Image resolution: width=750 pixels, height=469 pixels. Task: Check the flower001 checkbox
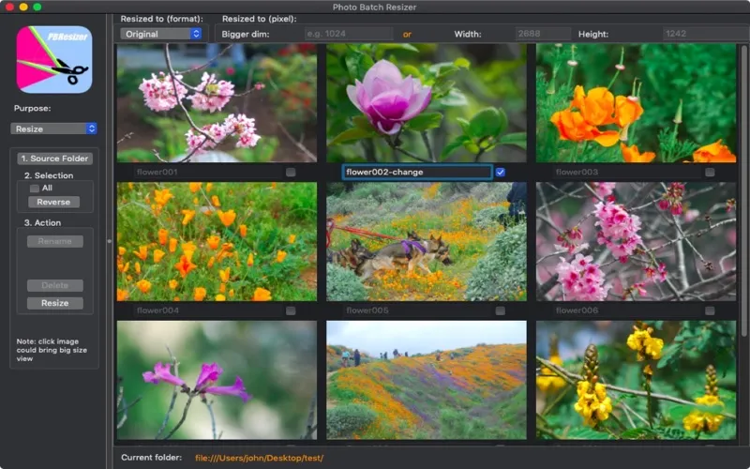pos(291,173)
